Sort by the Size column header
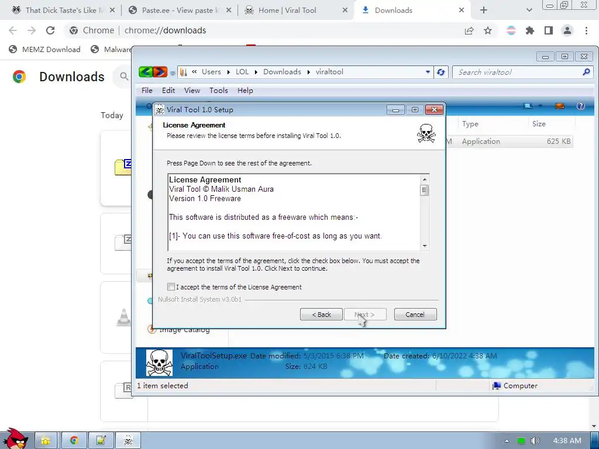 coord(539,124)
